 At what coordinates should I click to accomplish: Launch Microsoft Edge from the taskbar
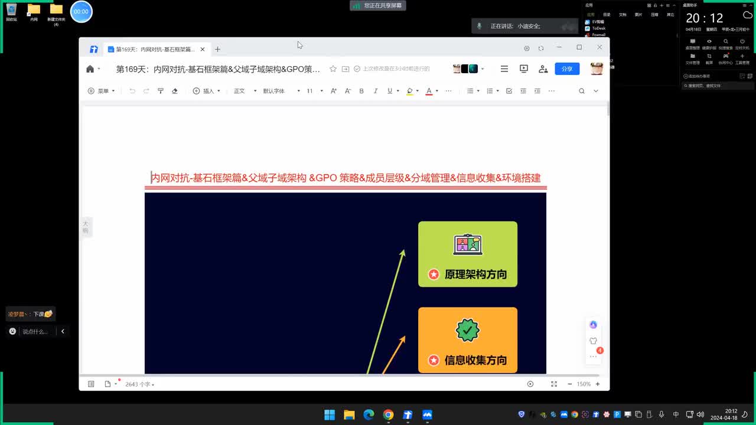[369, 414]
